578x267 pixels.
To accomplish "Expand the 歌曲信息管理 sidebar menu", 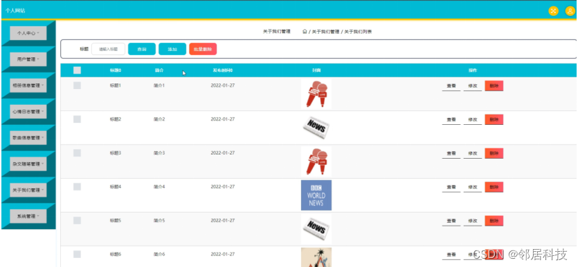I will pos(28,138).
